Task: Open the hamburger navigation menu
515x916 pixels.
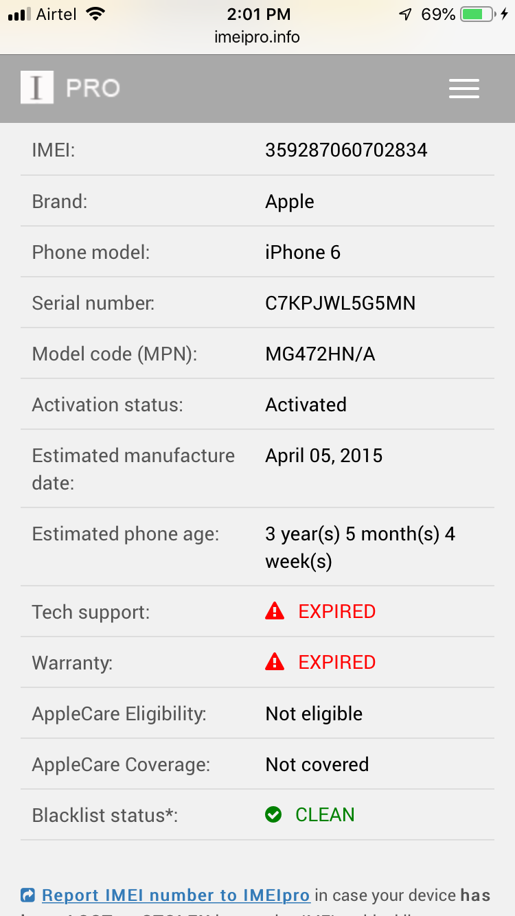Action: pos(463,89)
